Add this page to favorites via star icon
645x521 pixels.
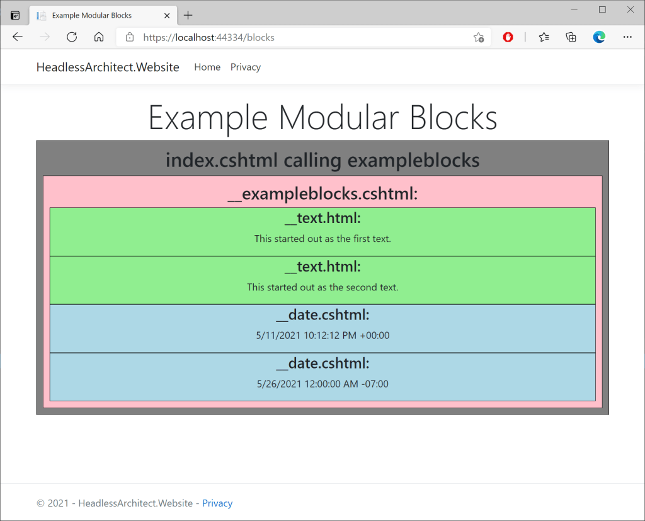[479, 37]
